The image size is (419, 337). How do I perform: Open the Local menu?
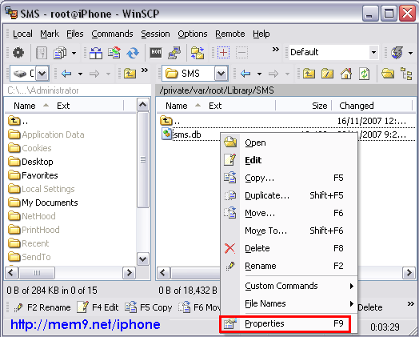point(22,34)
